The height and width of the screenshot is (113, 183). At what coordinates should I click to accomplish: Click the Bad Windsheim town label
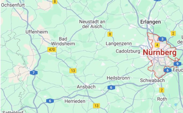point(63,41)
